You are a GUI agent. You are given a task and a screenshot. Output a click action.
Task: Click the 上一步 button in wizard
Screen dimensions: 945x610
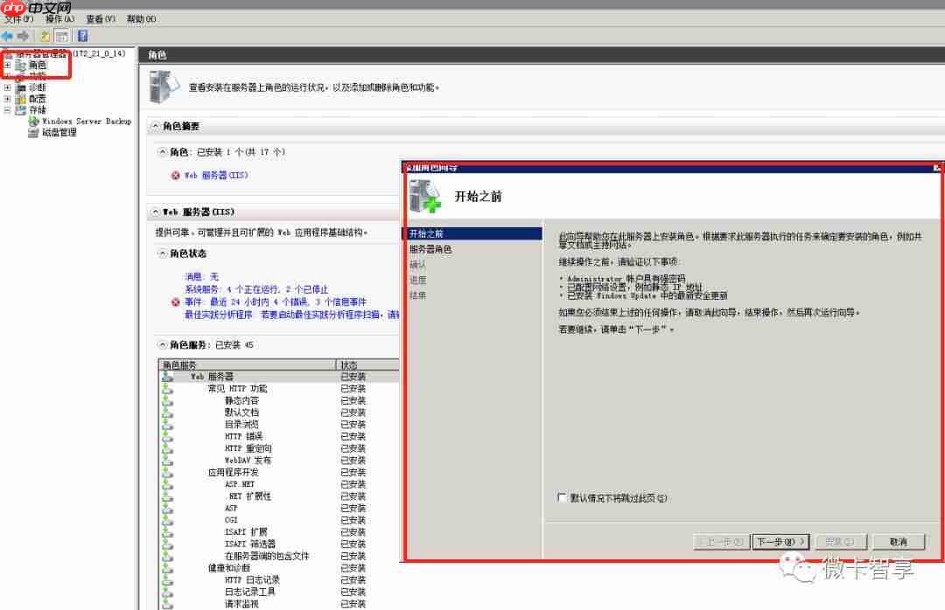pos(722,542)
